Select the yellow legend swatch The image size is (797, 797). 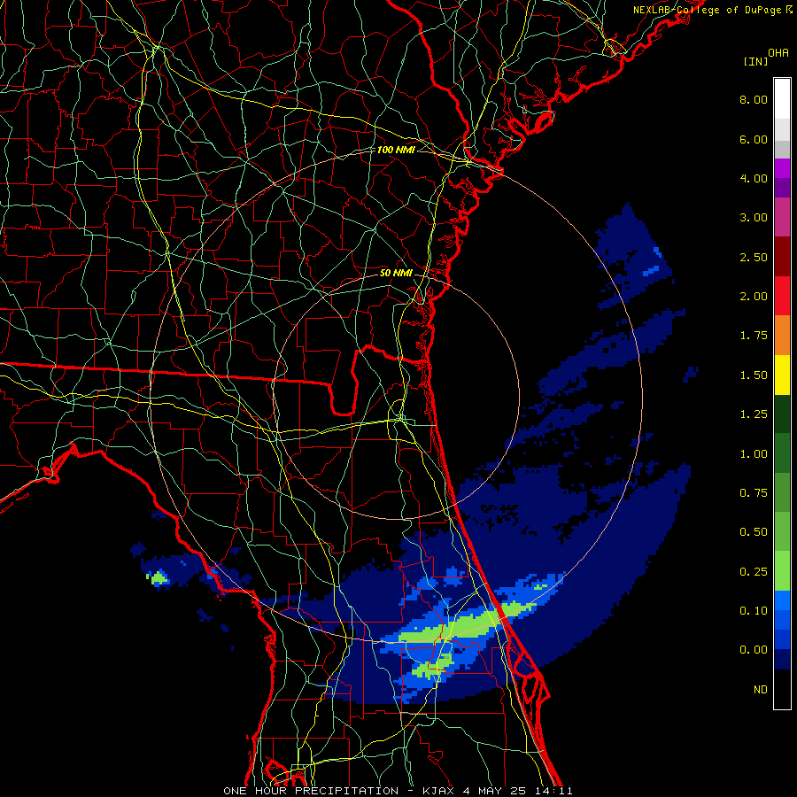click(782, 375)
